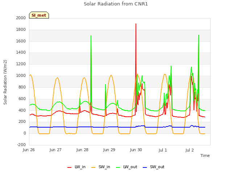Click the 0 y-axis label

tap(25, 133)
